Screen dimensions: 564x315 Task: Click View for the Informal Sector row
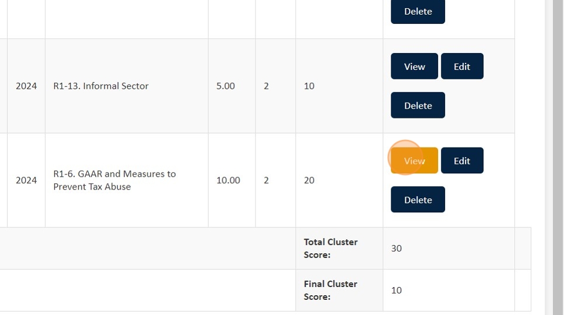click(x=414, y=66)
